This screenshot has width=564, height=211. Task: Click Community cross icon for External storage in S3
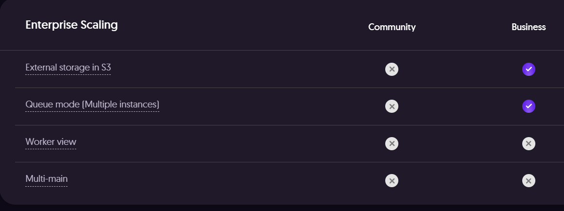tap(392, 69)
